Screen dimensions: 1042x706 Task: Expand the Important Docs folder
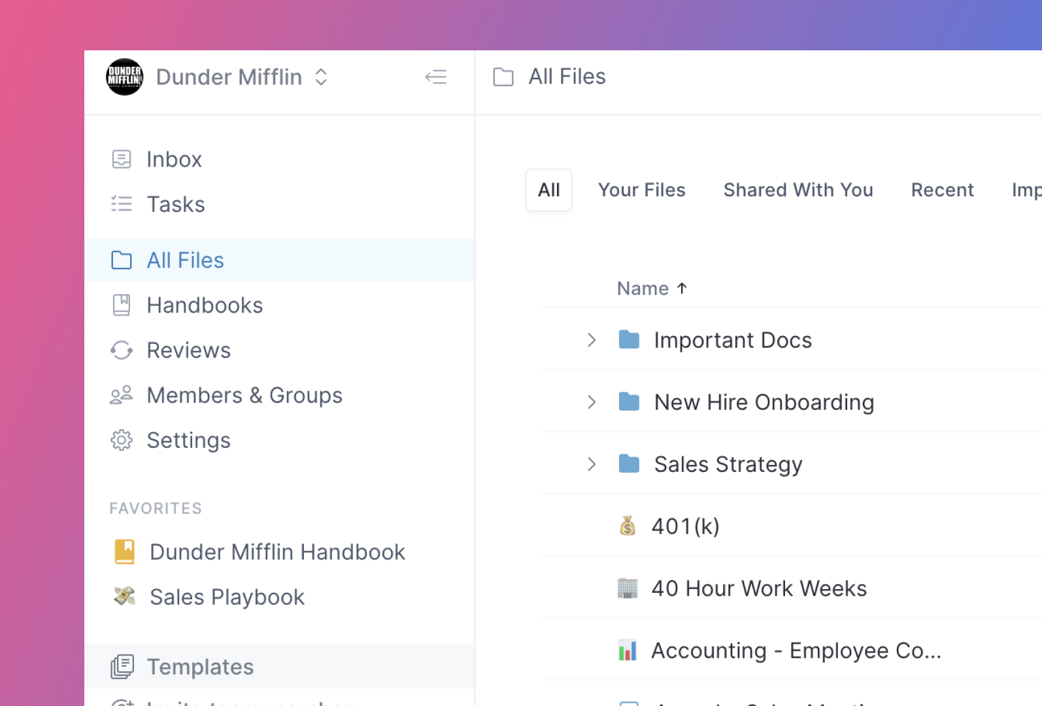click(x=592, y=340)
